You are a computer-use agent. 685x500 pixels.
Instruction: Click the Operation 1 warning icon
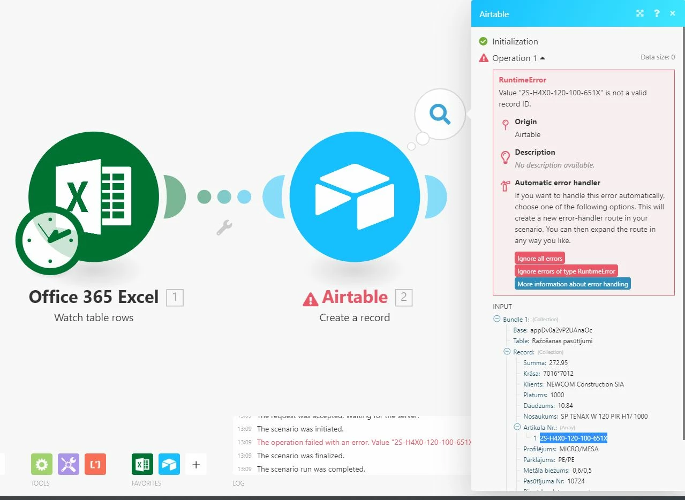coord(484,58)
